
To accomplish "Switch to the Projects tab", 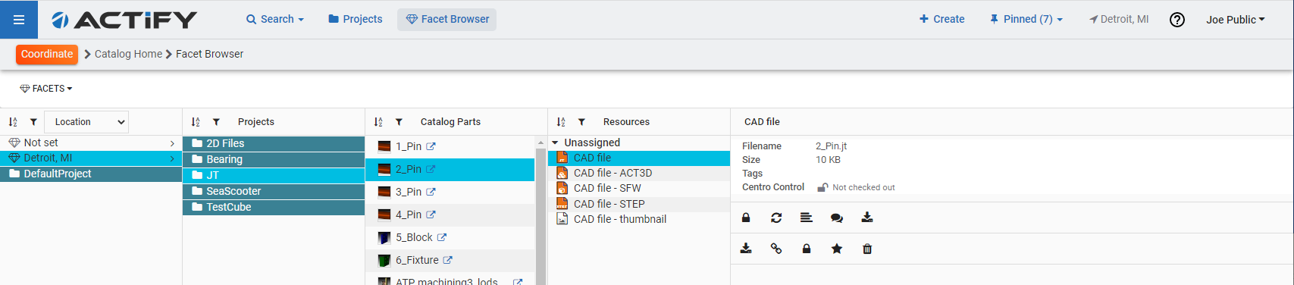I will pyautogui.click(x=355, y=19).
